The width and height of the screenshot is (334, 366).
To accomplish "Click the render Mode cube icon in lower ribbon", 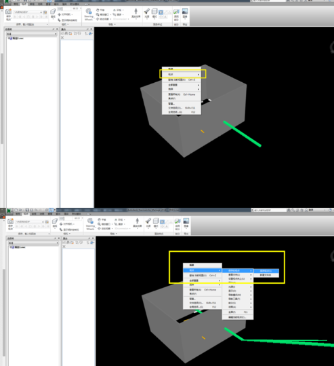I will 156,221.
